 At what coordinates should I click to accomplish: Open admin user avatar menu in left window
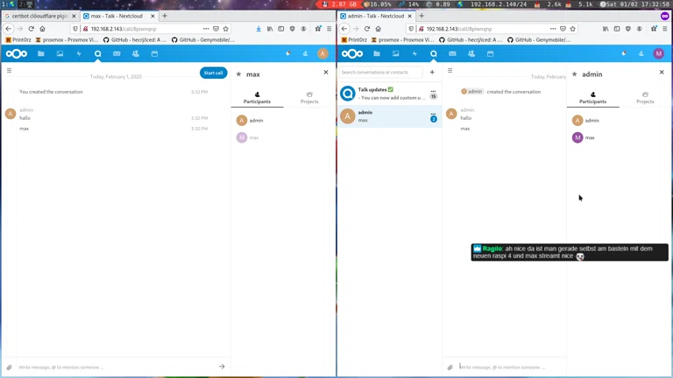322,53
